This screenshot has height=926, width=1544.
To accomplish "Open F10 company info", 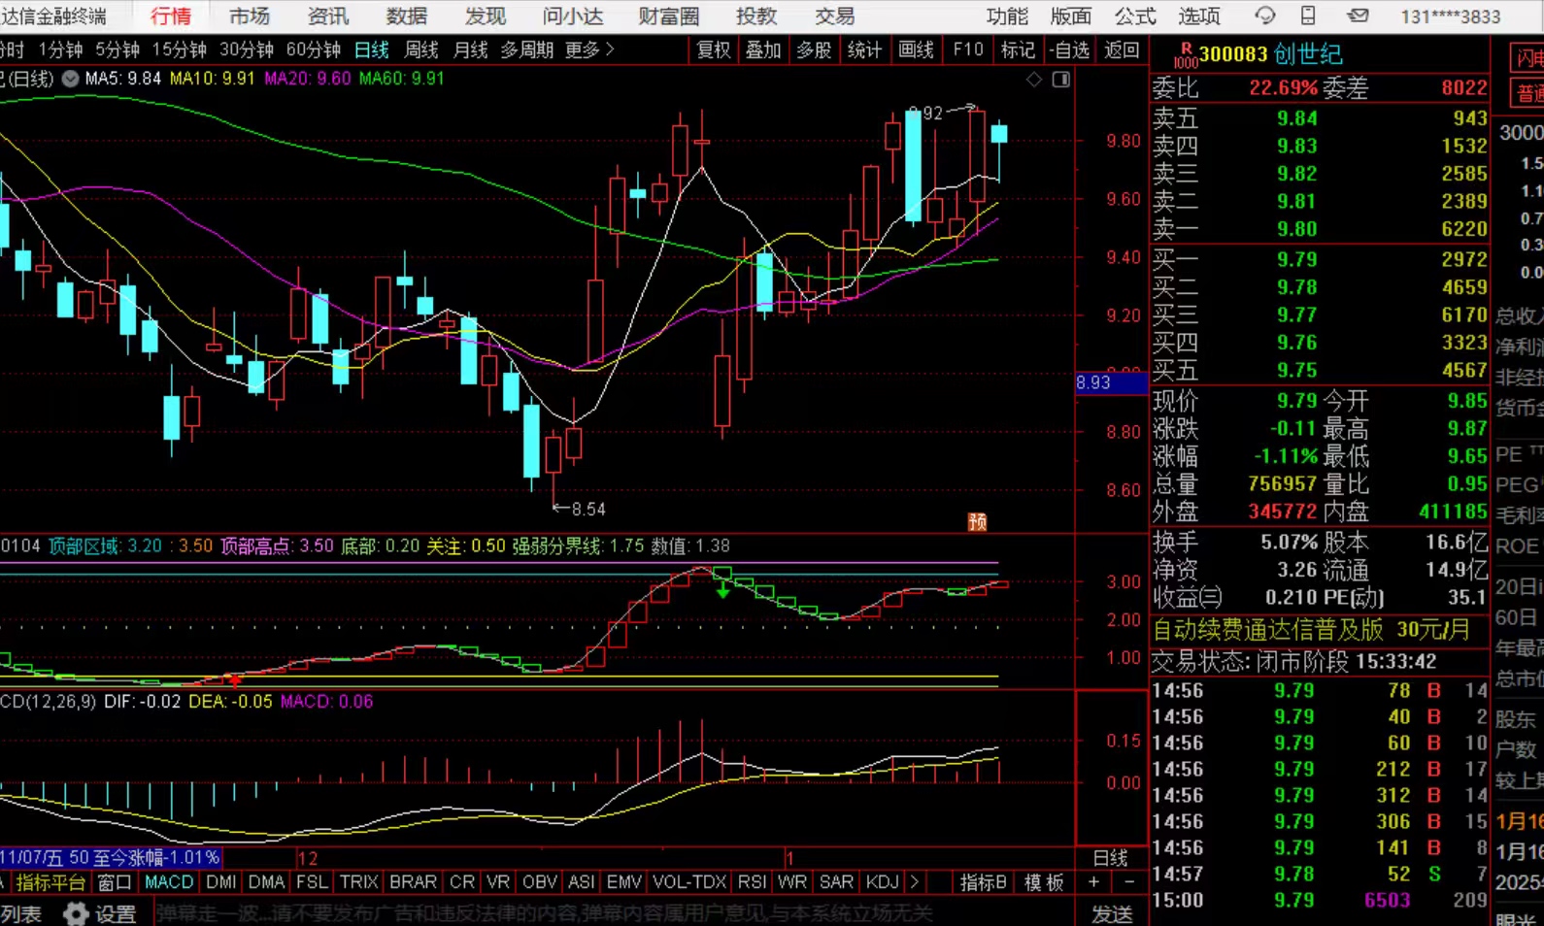I will click(968, 50).
